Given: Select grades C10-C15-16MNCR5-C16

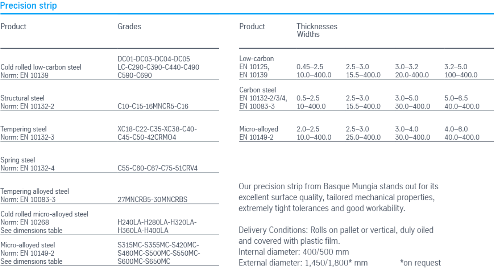Looking at the screenshot, I should pyautogui.click(x=153, y=106).
